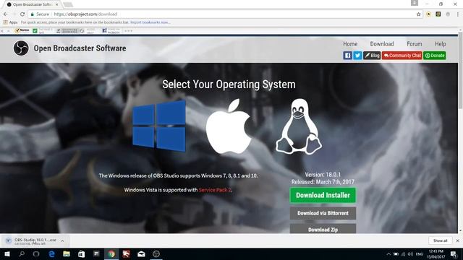Click the OBS logo icon in header
Viewport: 463px width, 260px height.
click(x=21, y=48)
